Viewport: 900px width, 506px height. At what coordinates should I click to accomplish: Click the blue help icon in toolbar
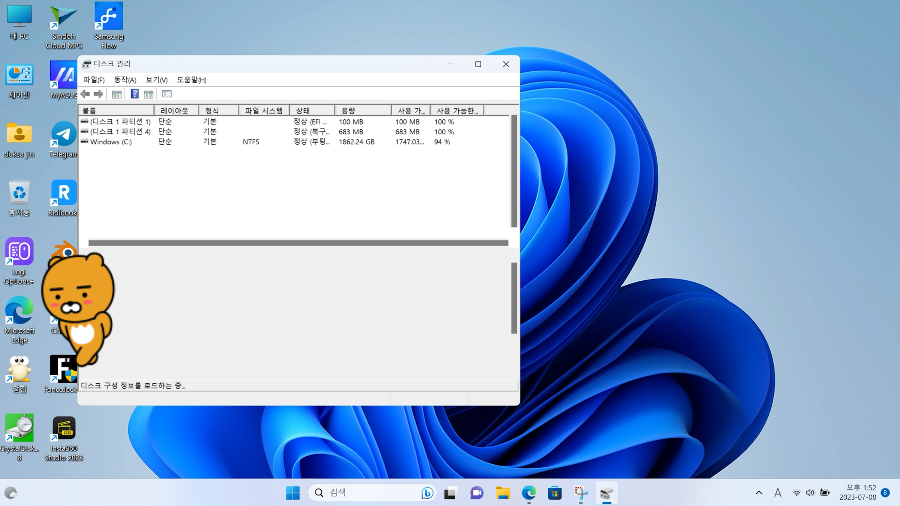[134, 94]
